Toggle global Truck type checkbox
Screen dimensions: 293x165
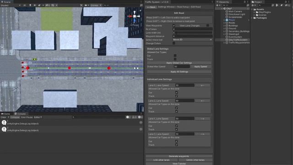175,59
